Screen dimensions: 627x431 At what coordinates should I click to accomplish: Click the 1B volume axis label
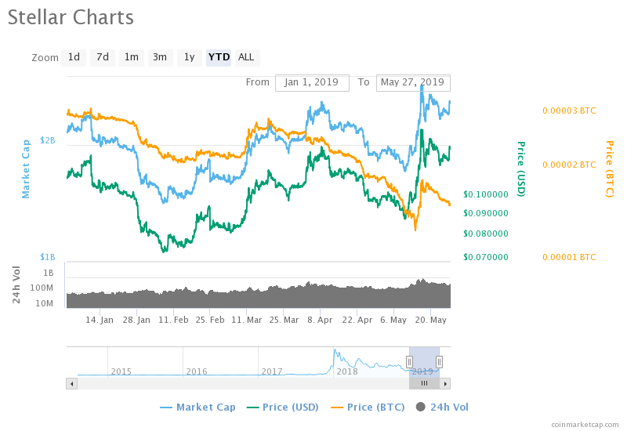point(49,273)
